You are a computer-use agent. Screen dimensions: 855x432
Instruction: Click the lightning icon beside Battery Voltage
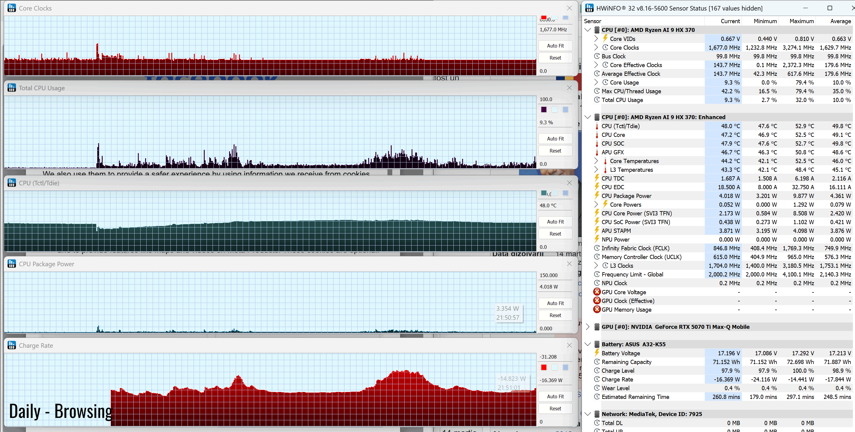click(597, 353)
